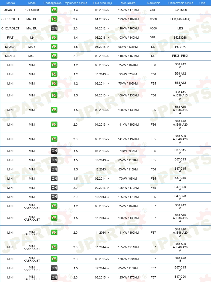Click power value 155kW / 211KM
This screenshot has width=211, height=282.
coord(128,247)
